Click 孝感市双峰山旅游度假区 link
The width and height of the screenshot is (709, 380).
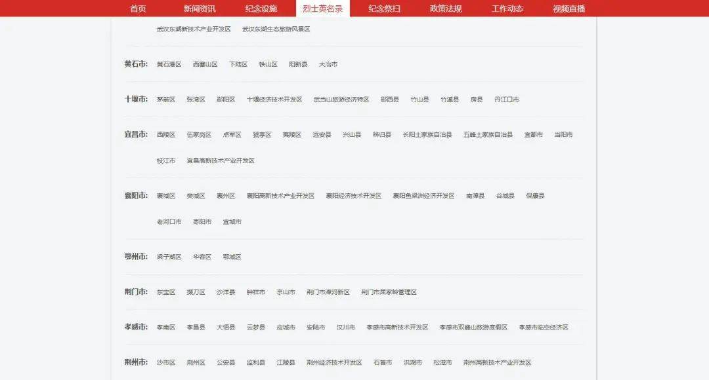pyautogui.click(x=473, y=328)
